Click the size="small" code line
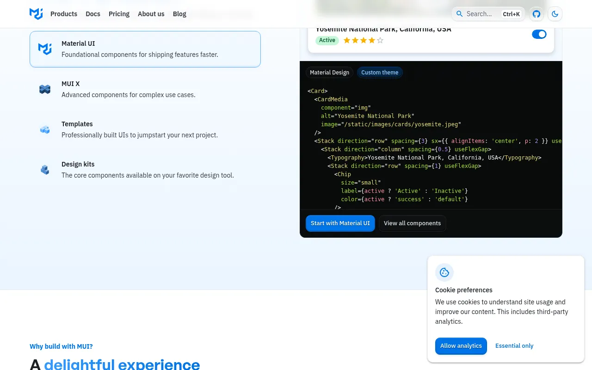Image resolution: width=592 pixels, height=370 pixels. pyautogui.click(x=361, y=183)
